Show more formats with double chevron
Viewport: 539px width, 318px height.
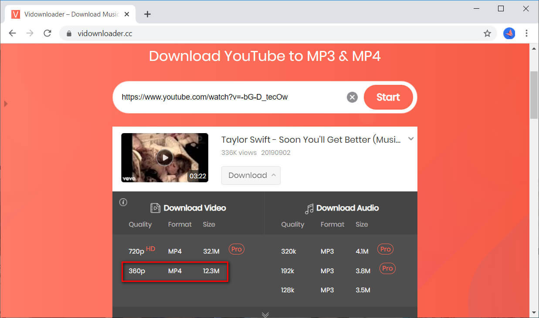[x=265, y=314]
